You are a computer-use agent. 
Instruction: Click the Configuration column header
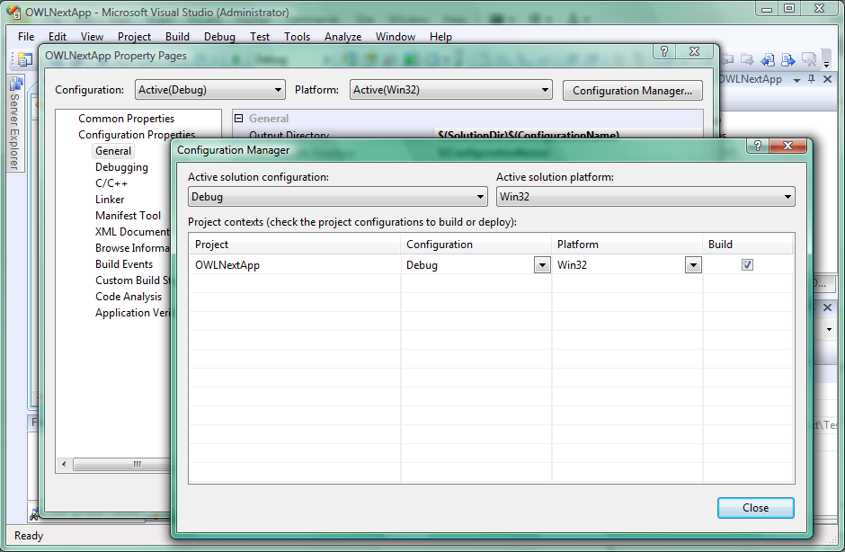click(x=476, y=245)
